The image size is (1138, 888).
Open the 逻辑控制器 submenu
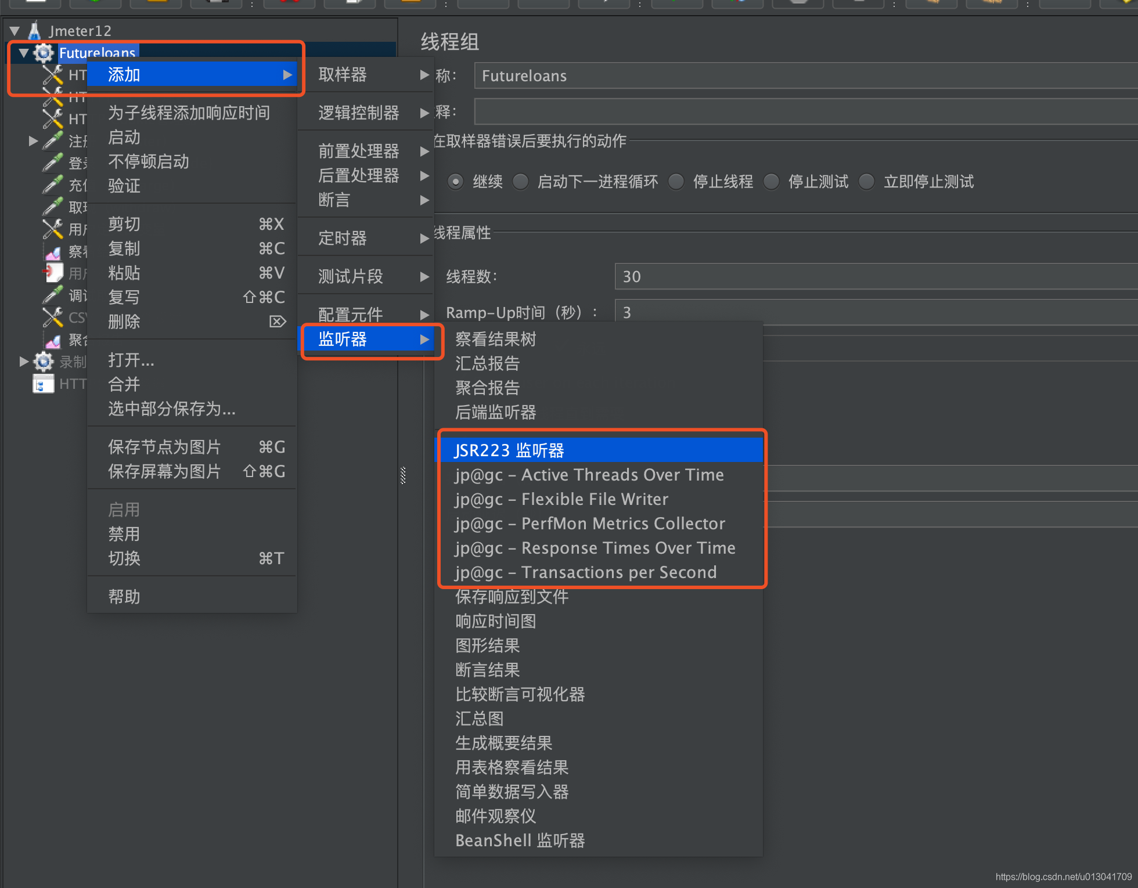coord(366,113)
